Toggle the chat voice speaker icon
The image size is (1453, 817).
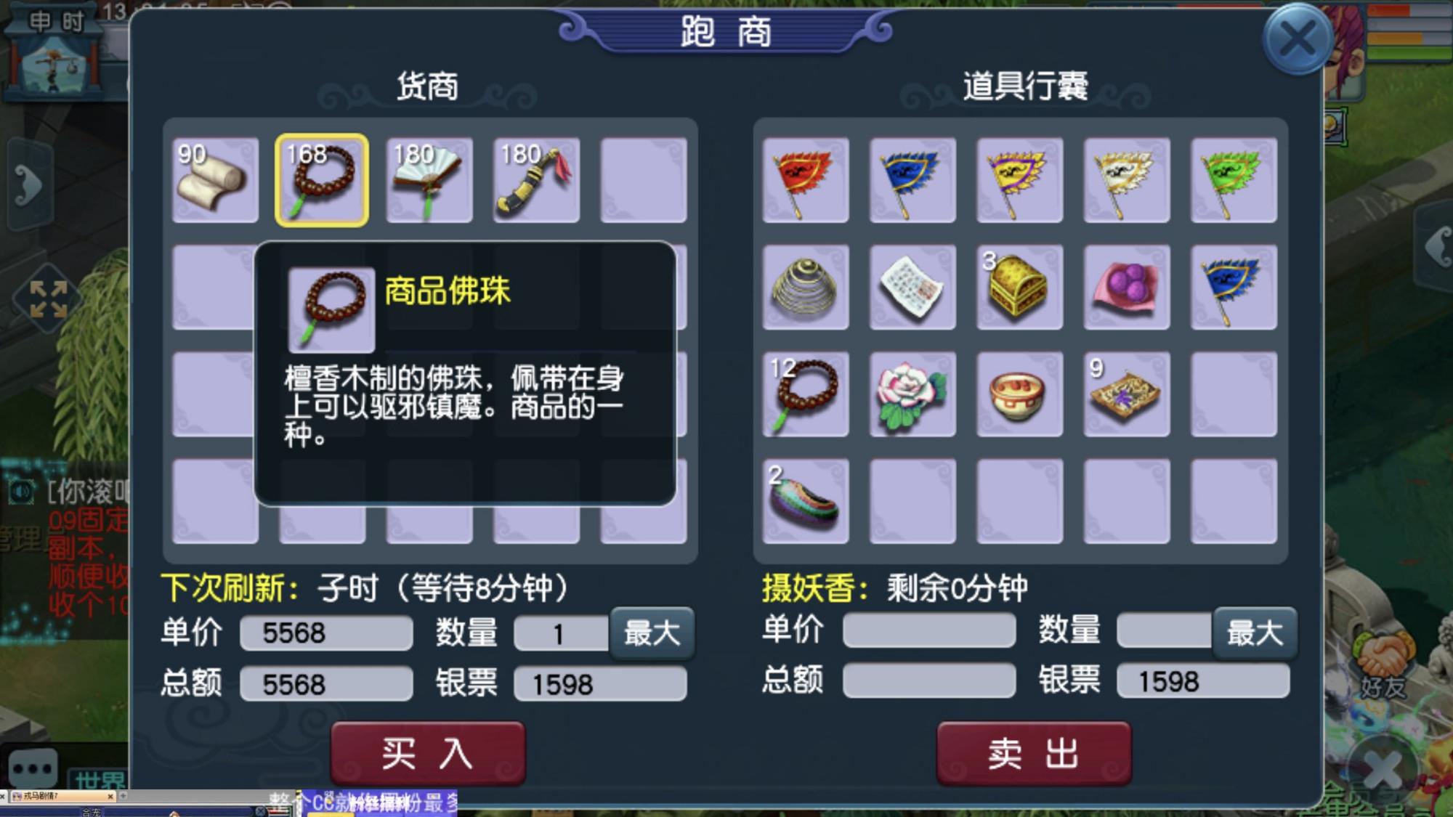click(x=21, y=492)
